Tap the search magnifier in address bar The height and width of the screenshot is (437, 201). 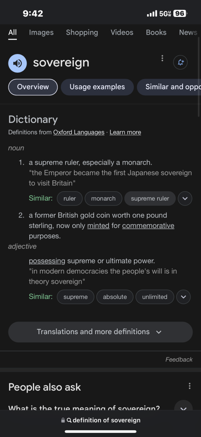(x=70, y=420)
